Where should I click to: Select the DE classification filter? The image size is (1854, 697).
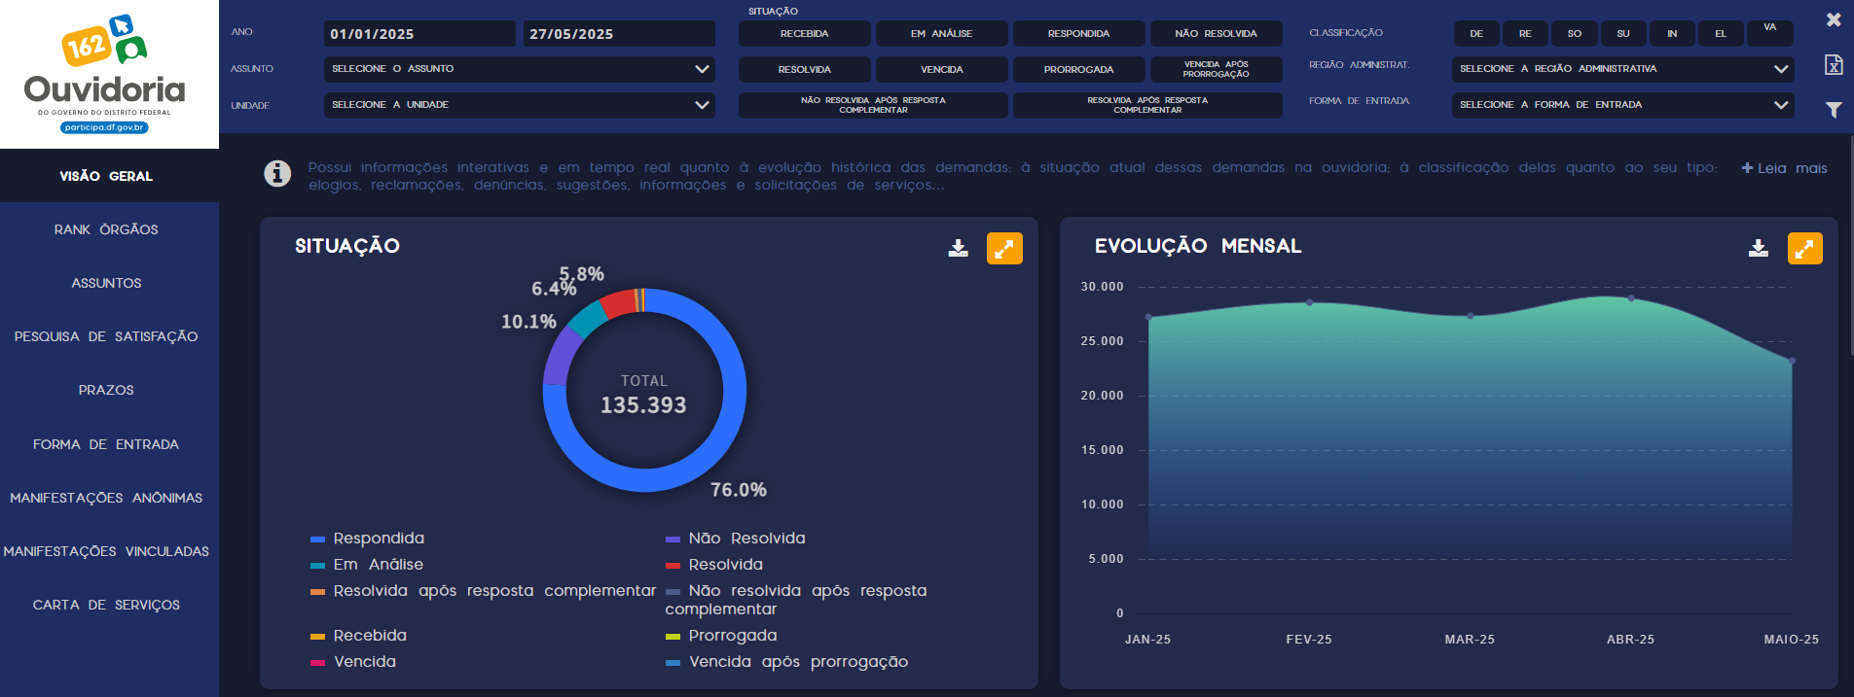(x=1476, y=34)
